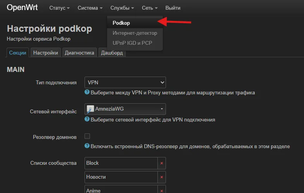Open the Сеть menu
This screenshot has height=193, width=304.
[150, 8]
